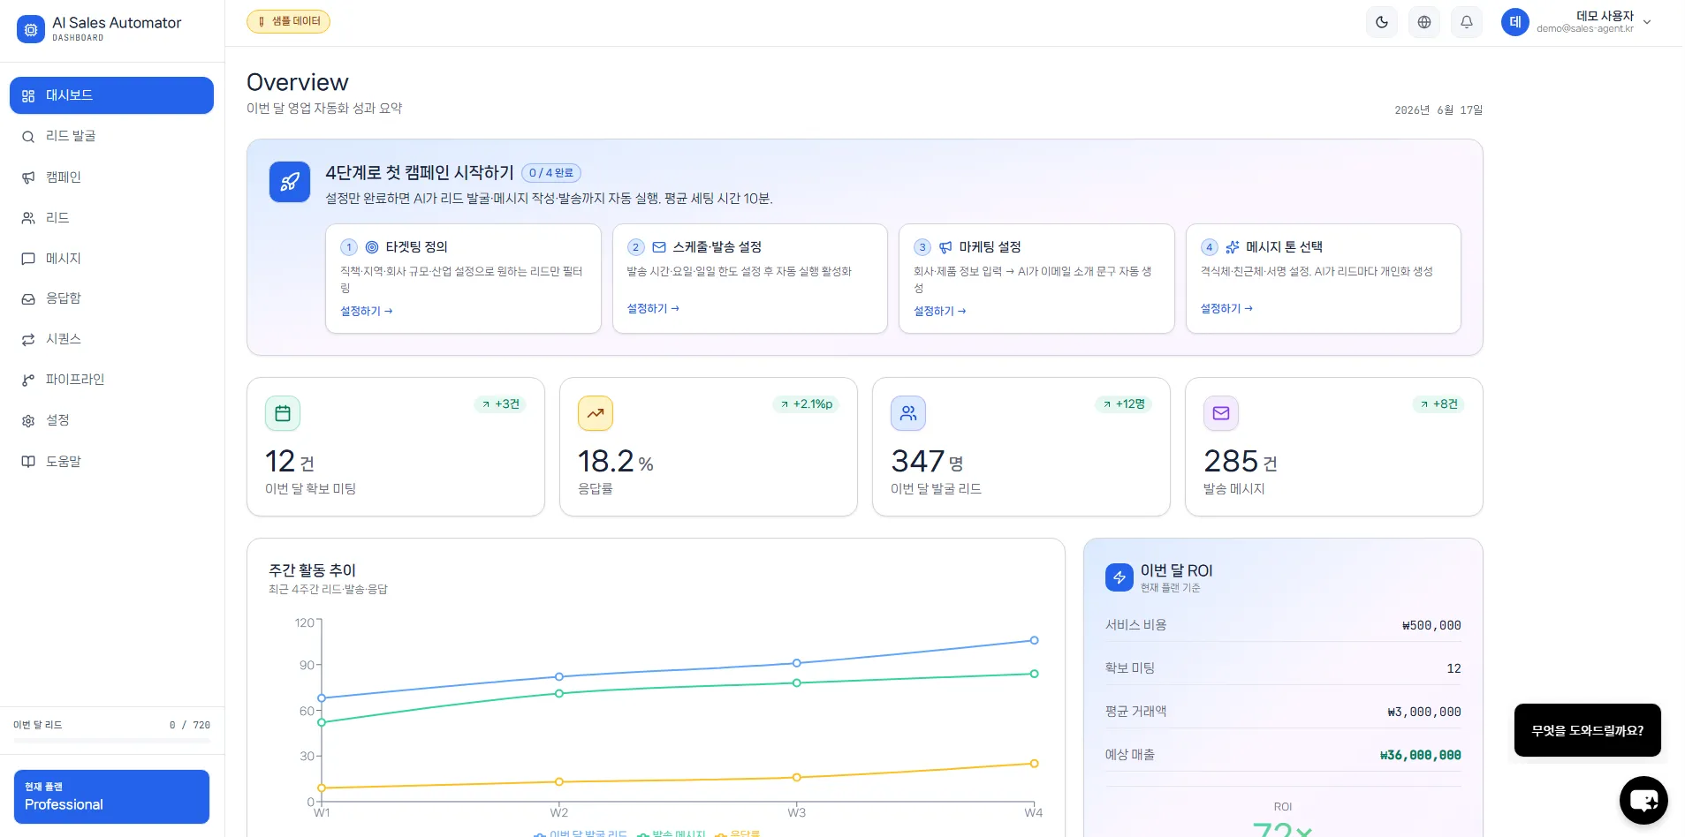Viewport: 1685px width, 837px height.
Task: Open the 캠페인 sidebar page
Action: 111,177
